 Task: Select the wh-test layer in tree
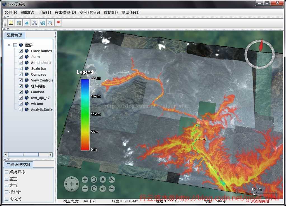[37, 104]
